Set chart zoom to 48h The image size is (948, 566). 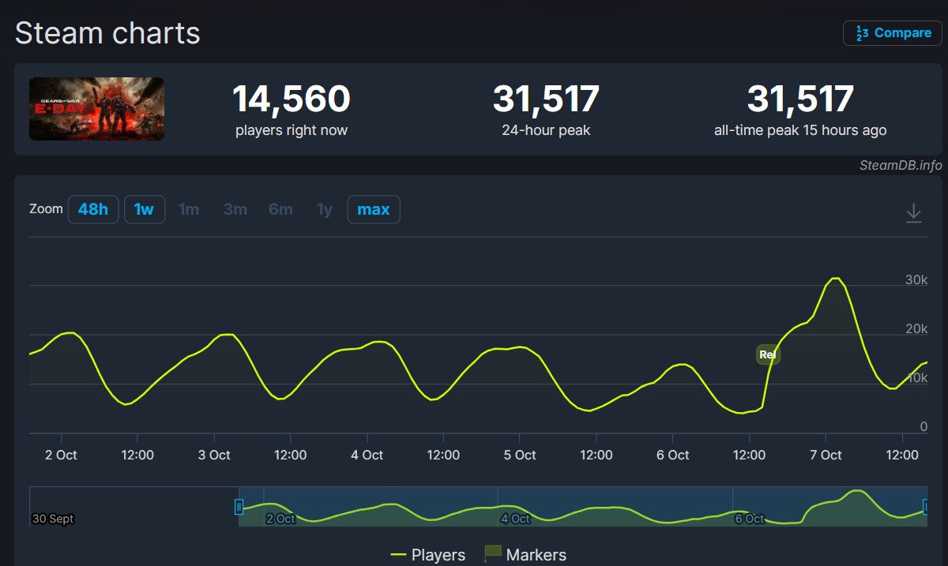pos(93,209)
